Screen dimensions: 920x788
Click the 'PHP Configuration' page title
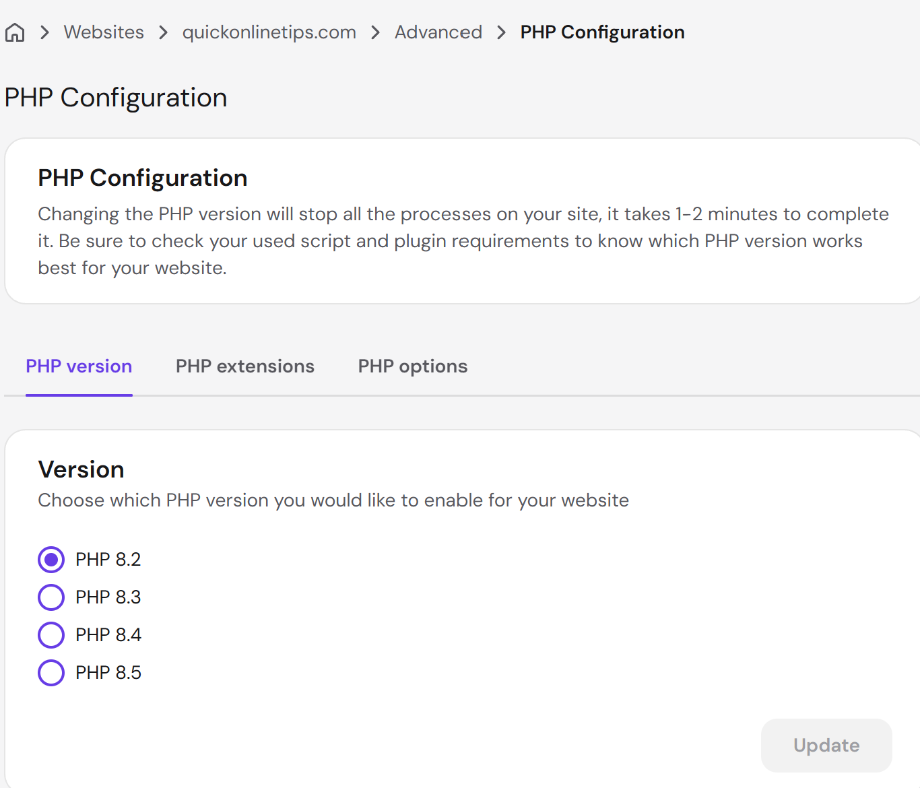(x=116, y=98)
